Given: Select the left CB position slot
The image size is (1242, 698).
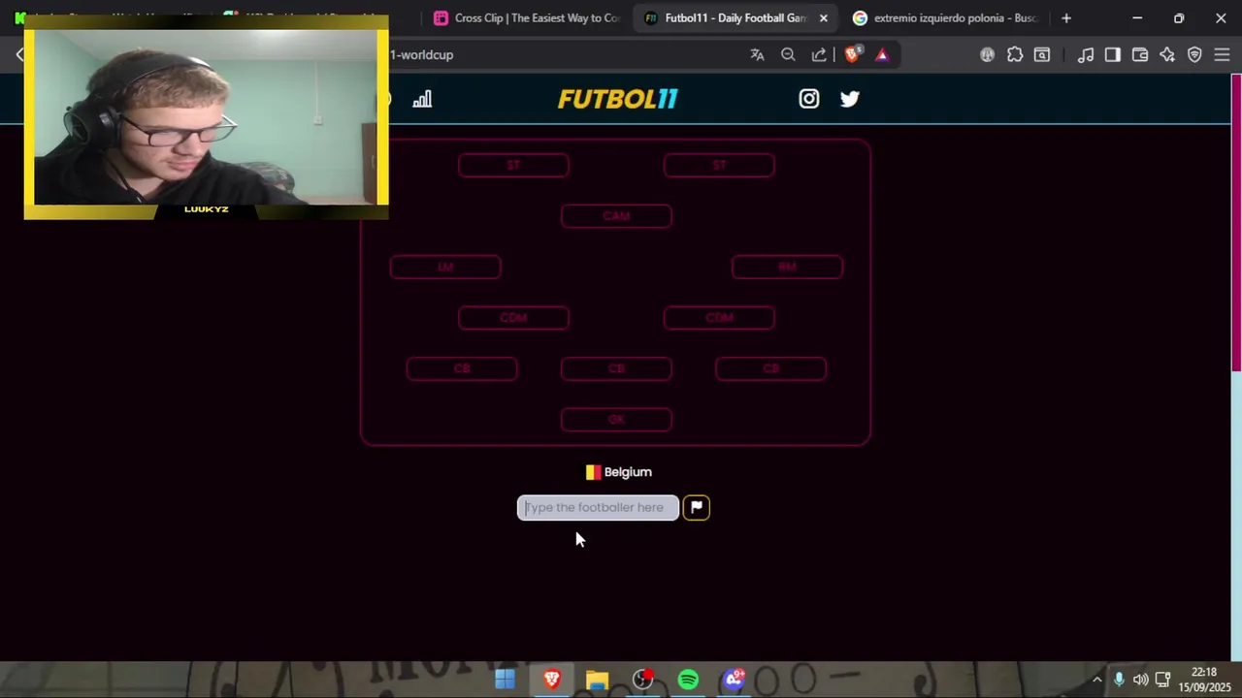Looking at the screenshot, I should point(462,368).
